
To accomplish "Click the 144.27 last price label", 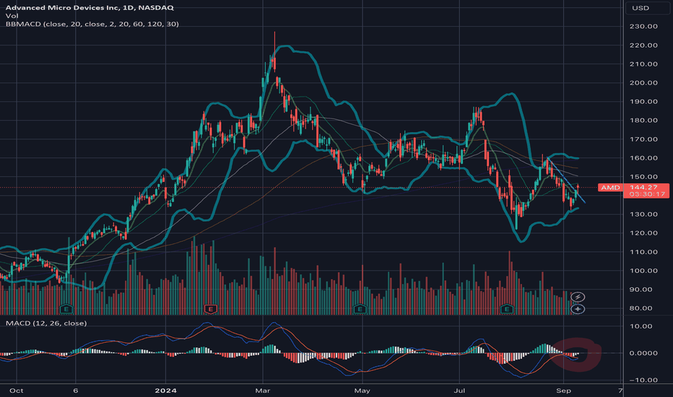I will click(x=643, y=187).
